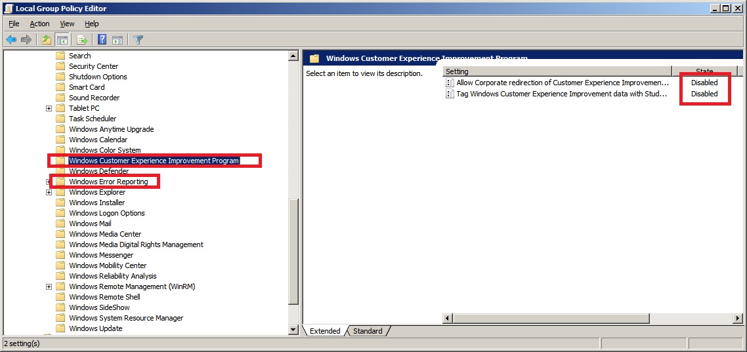Select Windows Mobility Center in tree
The width and height of the screenshot is (747, 352).
click(108, 265)
